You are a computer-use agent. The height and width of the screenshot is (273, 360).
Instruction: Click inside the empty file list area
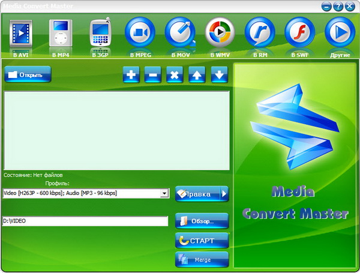click(x=116, y=130)
